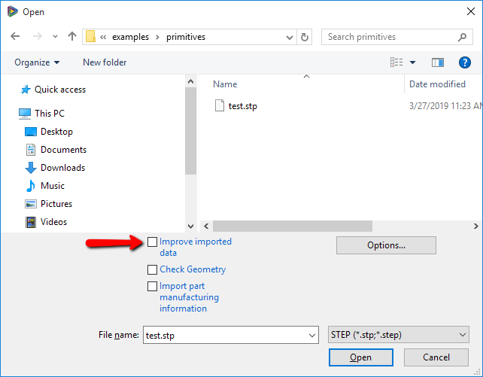Click the Downloads arrow icon
Image resolution: width=483 pixels, height=377 pixels.
click(31, 168)
